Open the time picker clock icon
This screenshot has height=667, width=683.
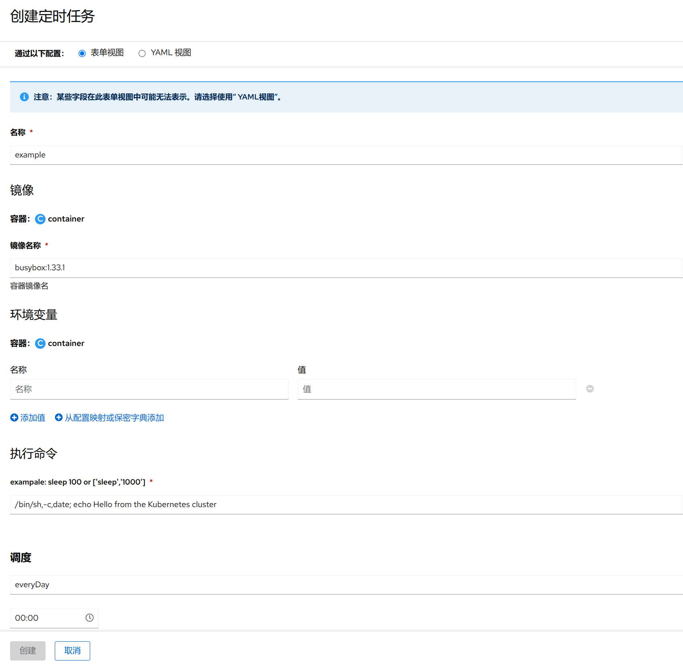tap(89, 618)
